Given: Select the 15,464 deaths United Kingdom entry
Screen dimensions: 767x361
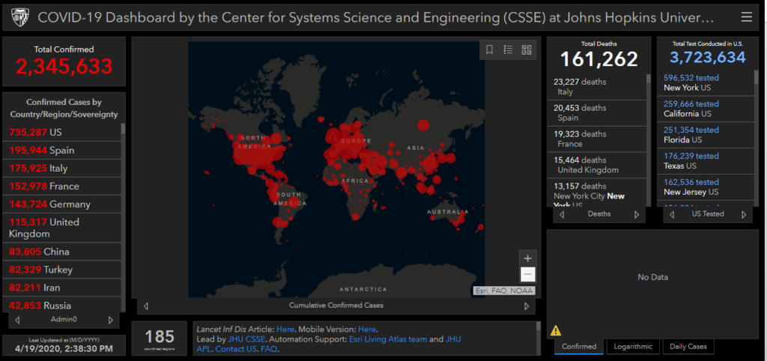Looking at the screenshot, I should click(x=597, y=165).
